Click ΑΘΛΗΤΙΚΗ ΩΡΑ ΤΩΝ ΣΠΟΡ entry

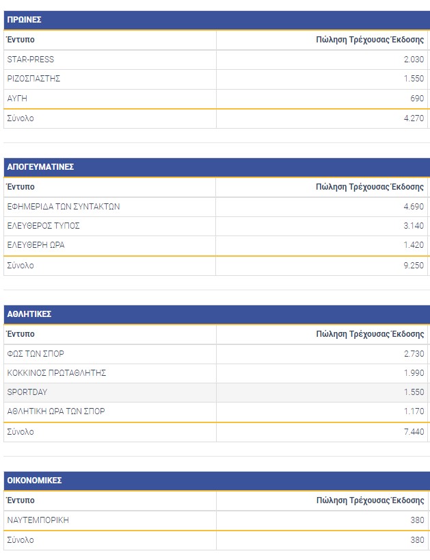pos(56,411)
